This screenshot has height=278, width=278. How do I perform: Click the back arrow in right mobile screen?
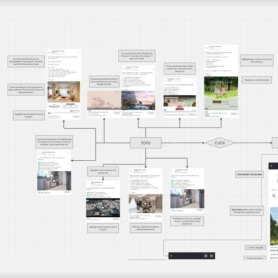tap(272, 166)
